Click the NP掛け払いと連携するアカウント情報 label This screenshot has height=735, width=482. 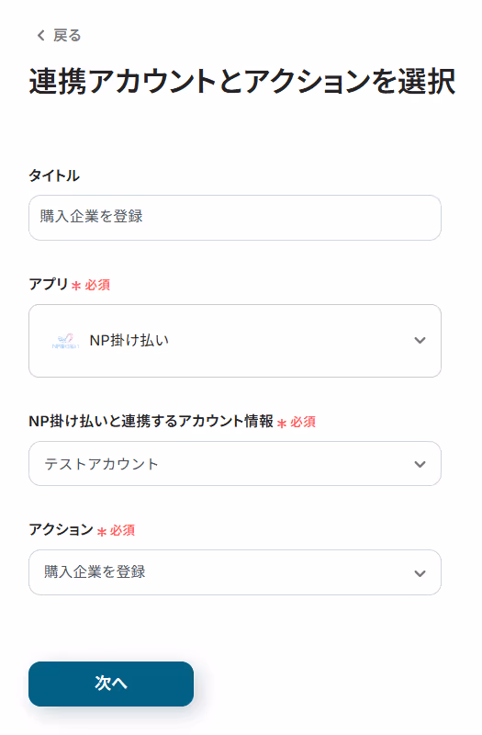click(x=151, y=421)
